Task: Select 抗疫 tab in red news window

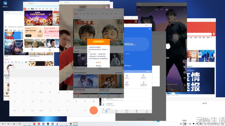Action: point(191,38)
